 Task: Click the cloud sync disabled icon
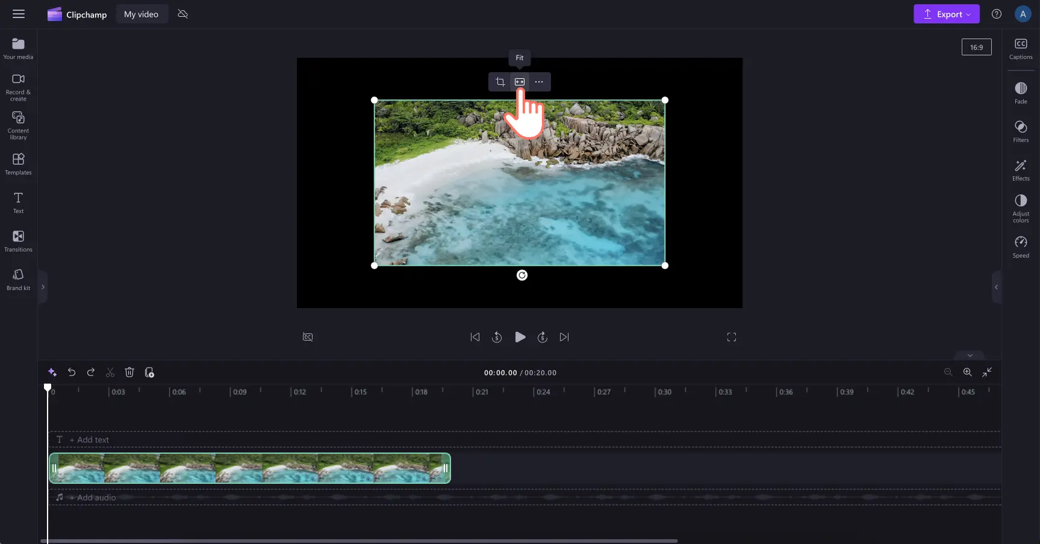point(183,14)
